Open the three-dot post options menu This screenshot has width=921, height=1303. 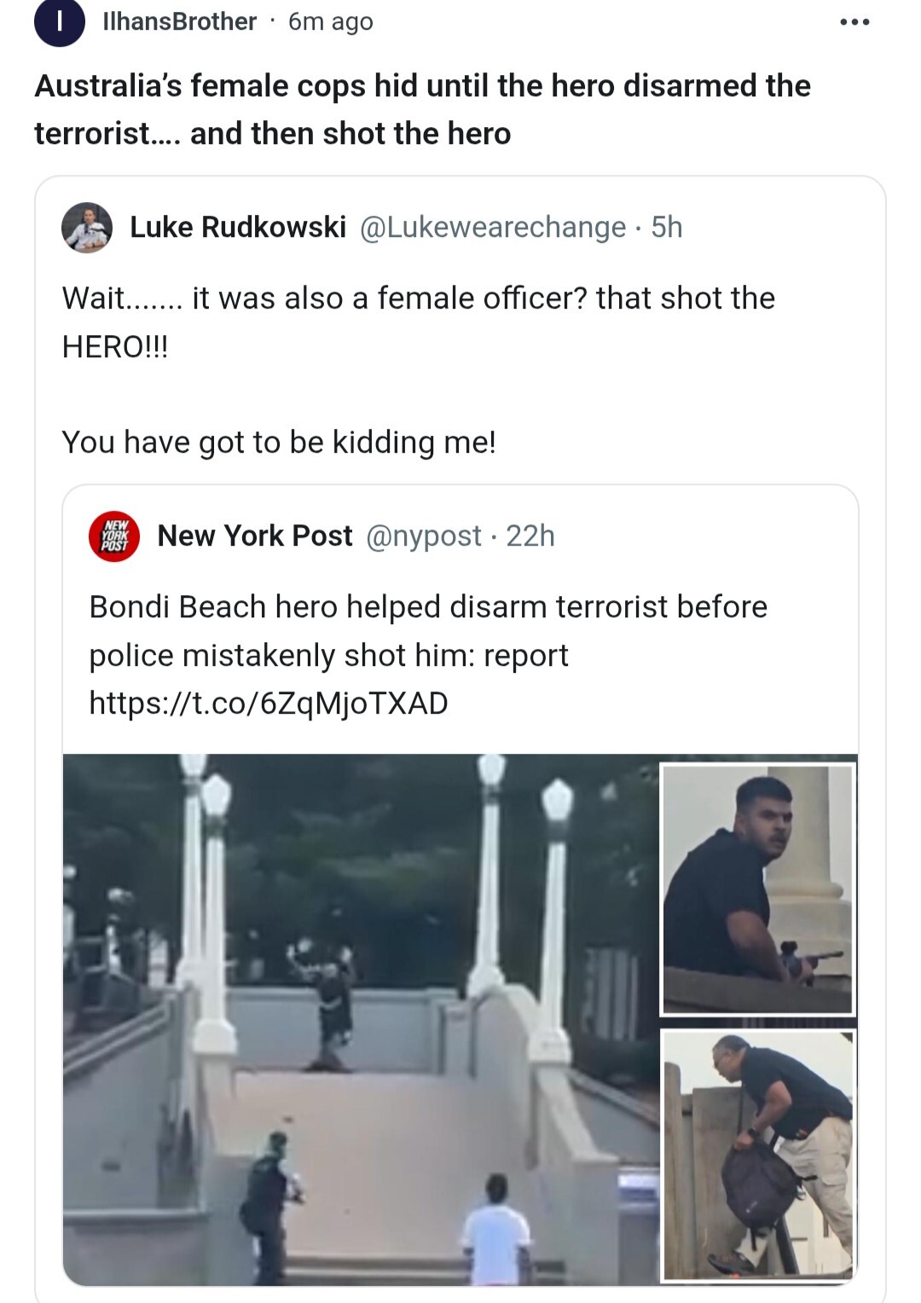tap(854, 22)
